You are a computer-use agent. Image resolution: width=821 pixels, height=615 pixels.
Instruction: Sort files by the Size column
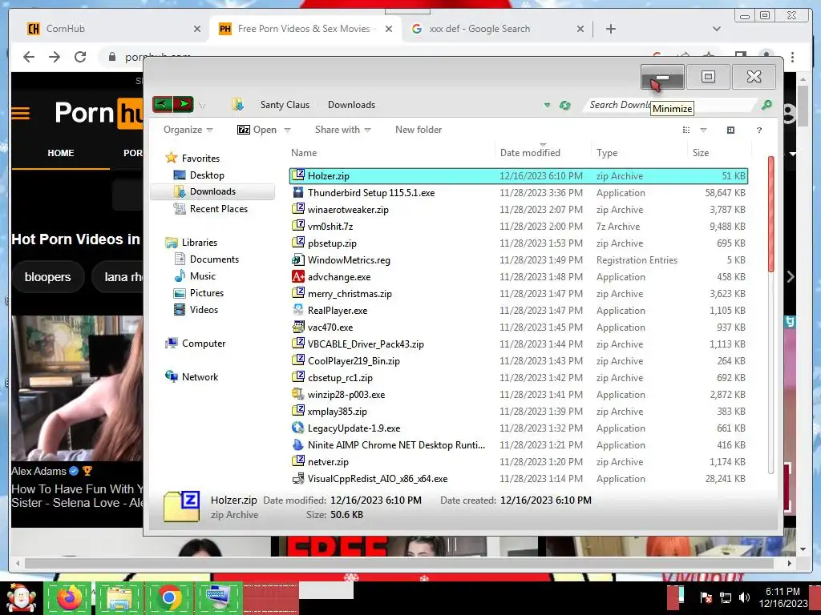click(x=701, y=153)
